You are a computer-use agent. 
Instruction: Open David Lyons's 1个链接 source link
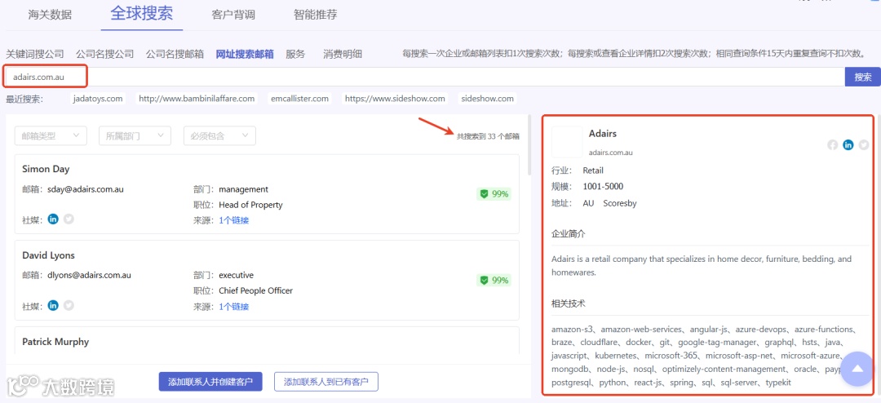pos(234,306)
